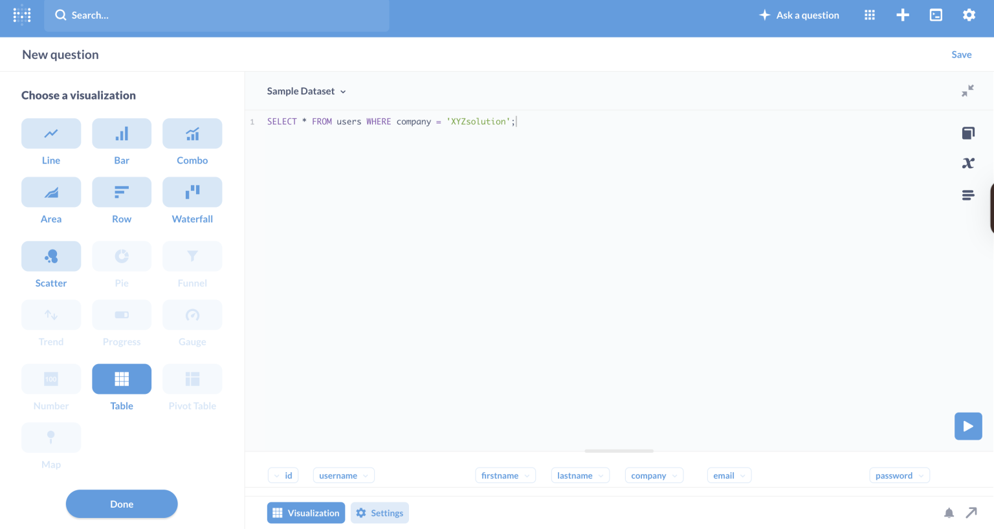Open the SQL snippets icon
Viewport: 994px width, 529px height.
point(968,195)
